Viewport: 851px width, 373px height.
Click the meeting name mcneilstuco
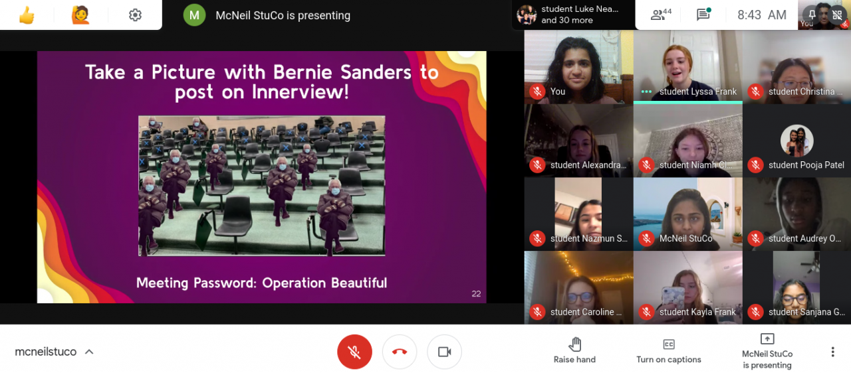[46, 352]
